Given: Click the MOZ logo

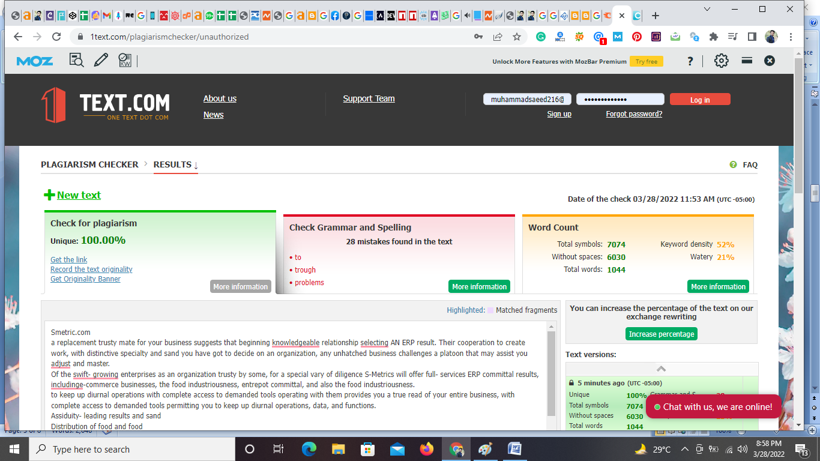Looking at the screenshot, I should (x=34, y=61).
